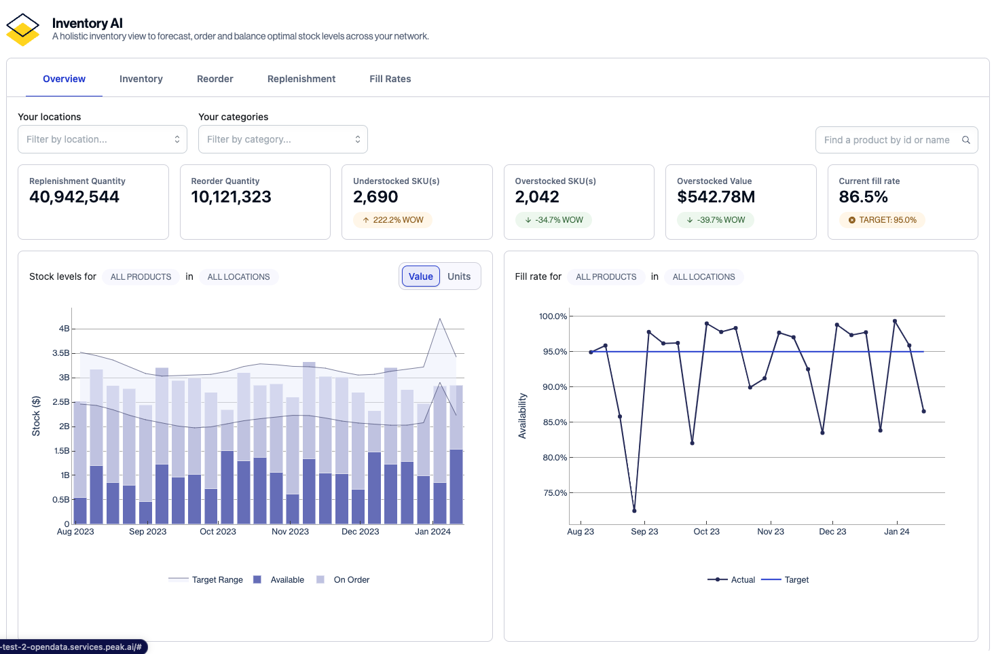
Task: Switch stock chart to Value view
Action: pyautogui.click(x=421, y=276)
